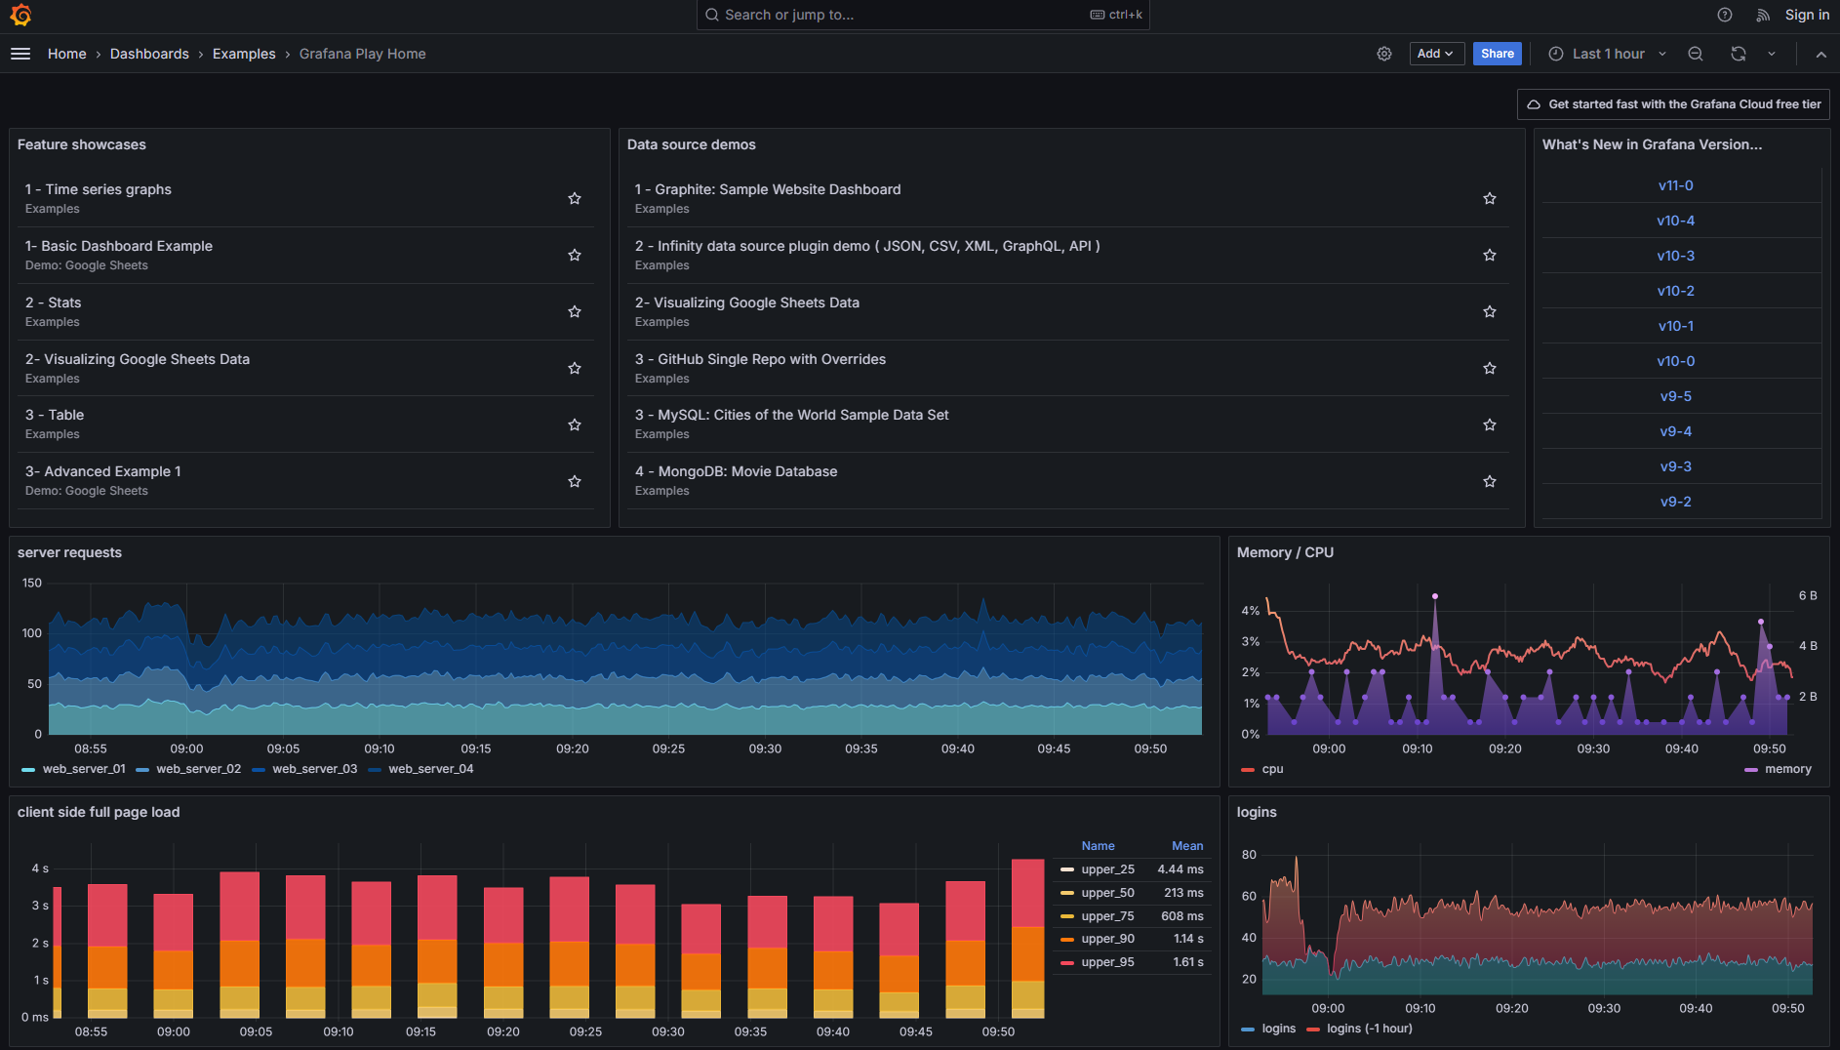The width and height of the screenshot is (1840, 1050).
Task: Go to Dashboards breadcrumb
Action: (149, 54)
